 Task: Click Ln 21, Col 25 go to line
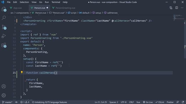101,102
